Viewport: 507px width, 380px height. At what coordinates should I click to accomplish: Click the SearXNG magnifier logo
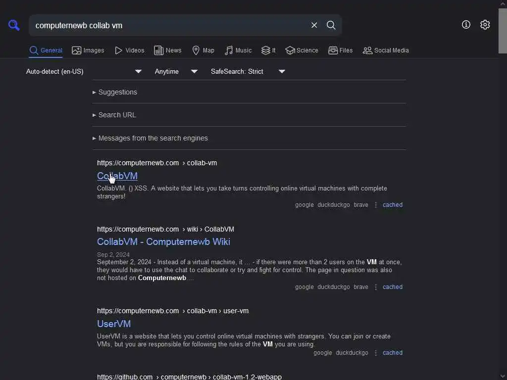pyautogui.click(x=14, y=25)
